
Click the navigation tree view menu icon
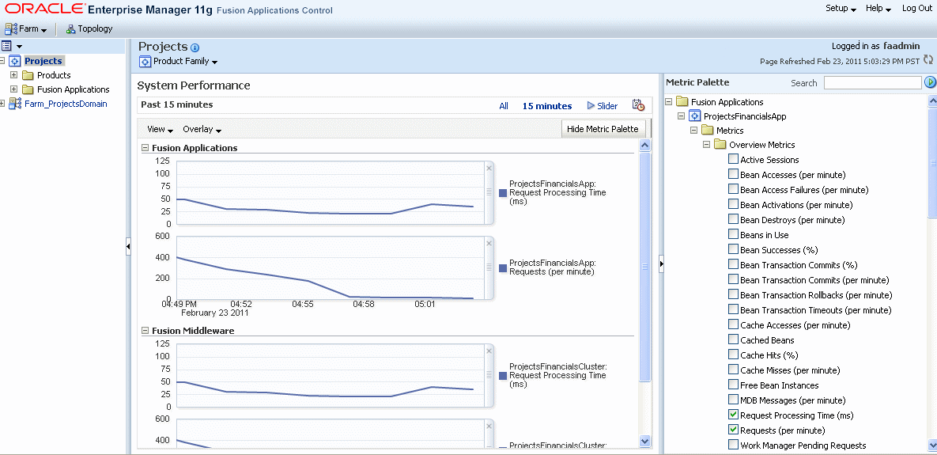coord(12,46)
